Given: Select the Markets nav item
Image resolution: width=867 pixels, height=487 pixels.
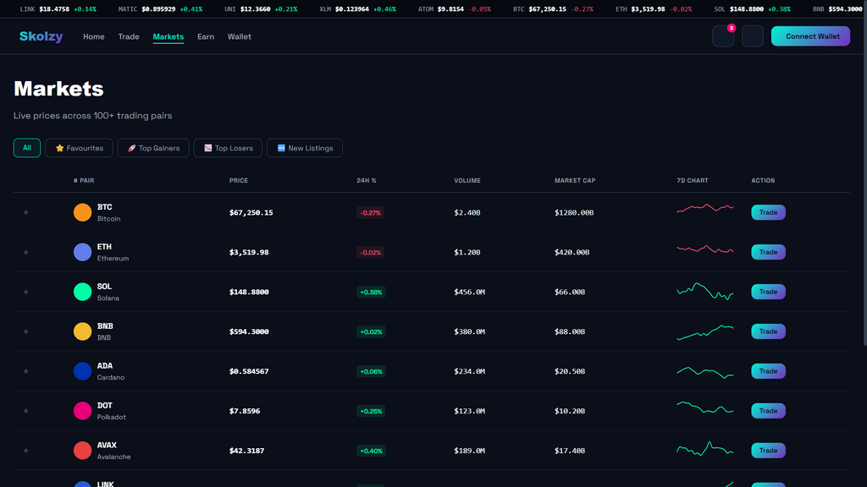Looking at the screenshot, I should pos(168,36).
